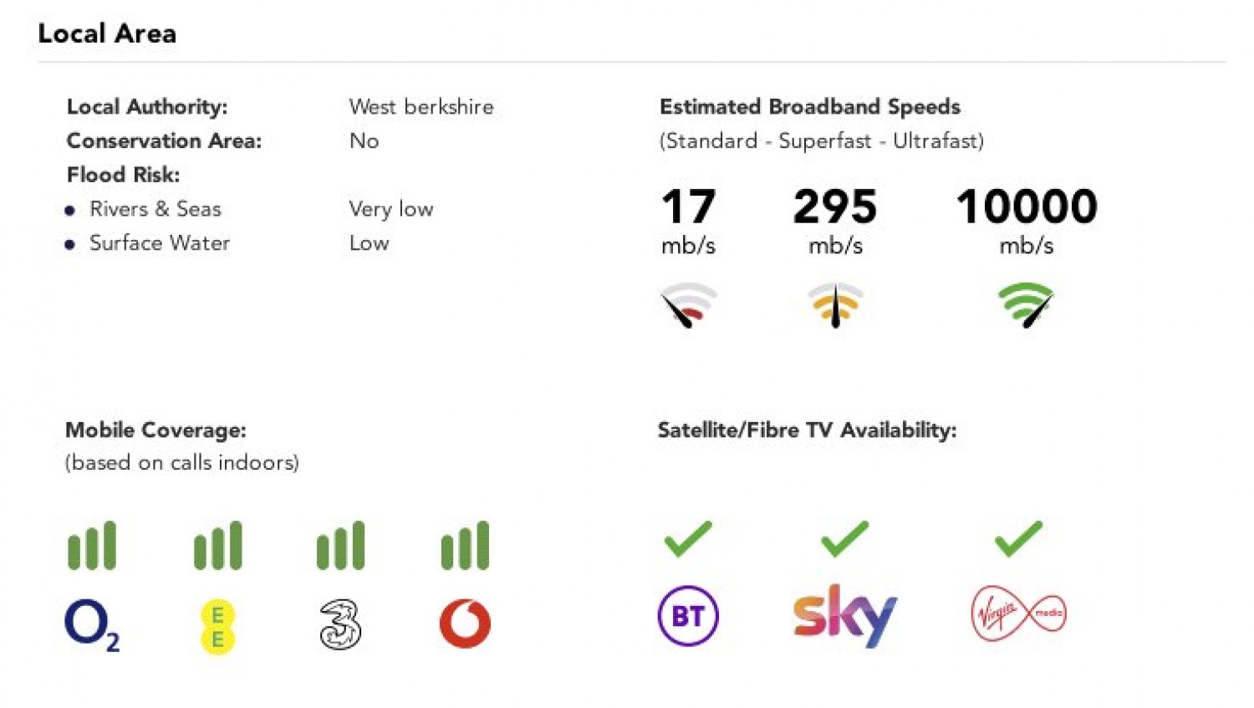
Task: Click the amber superfast-speed gauge icon
Action: tap(835, 305)
